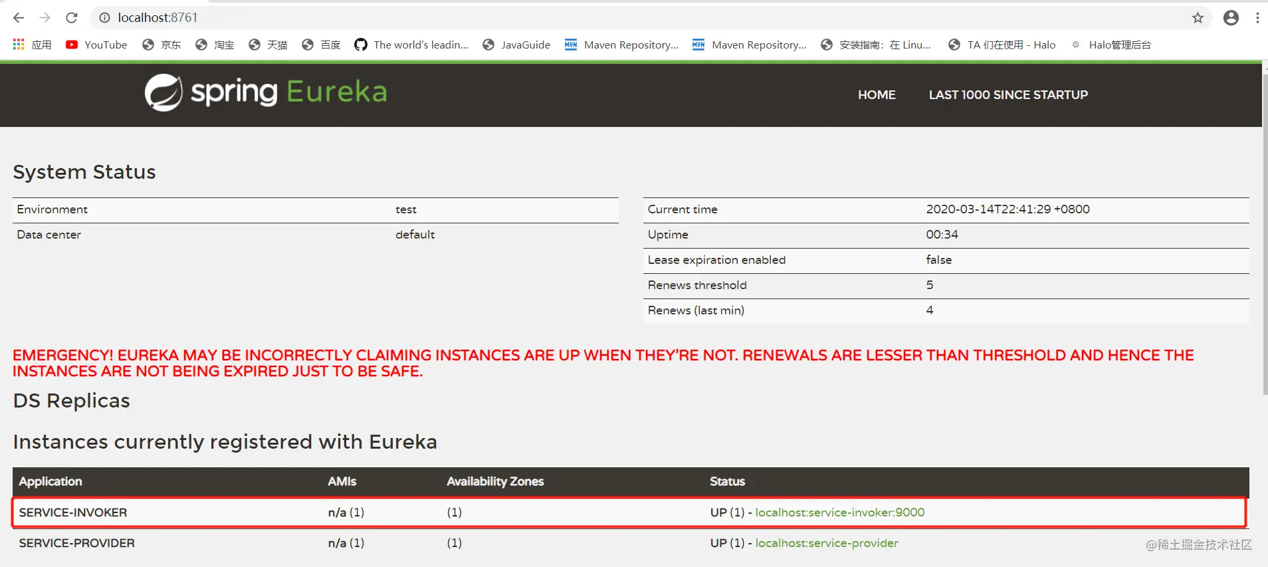Select the Lease expiration enabled value 'false'

click(x=939, y=260)
